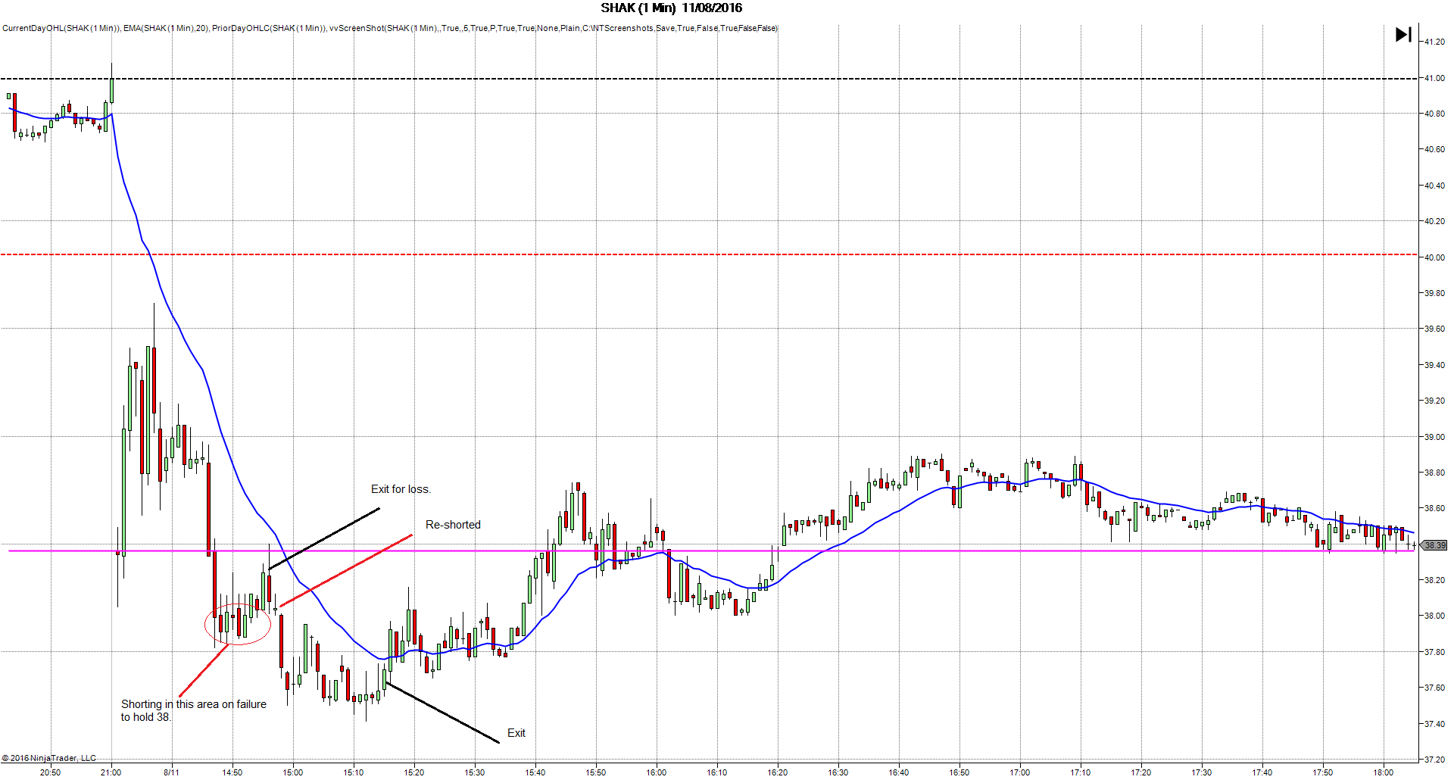Image resolution: width=1454 pixels, height=783 pixels.
Task: Click the 40.00 price axis label
Action: (1434, 257)
